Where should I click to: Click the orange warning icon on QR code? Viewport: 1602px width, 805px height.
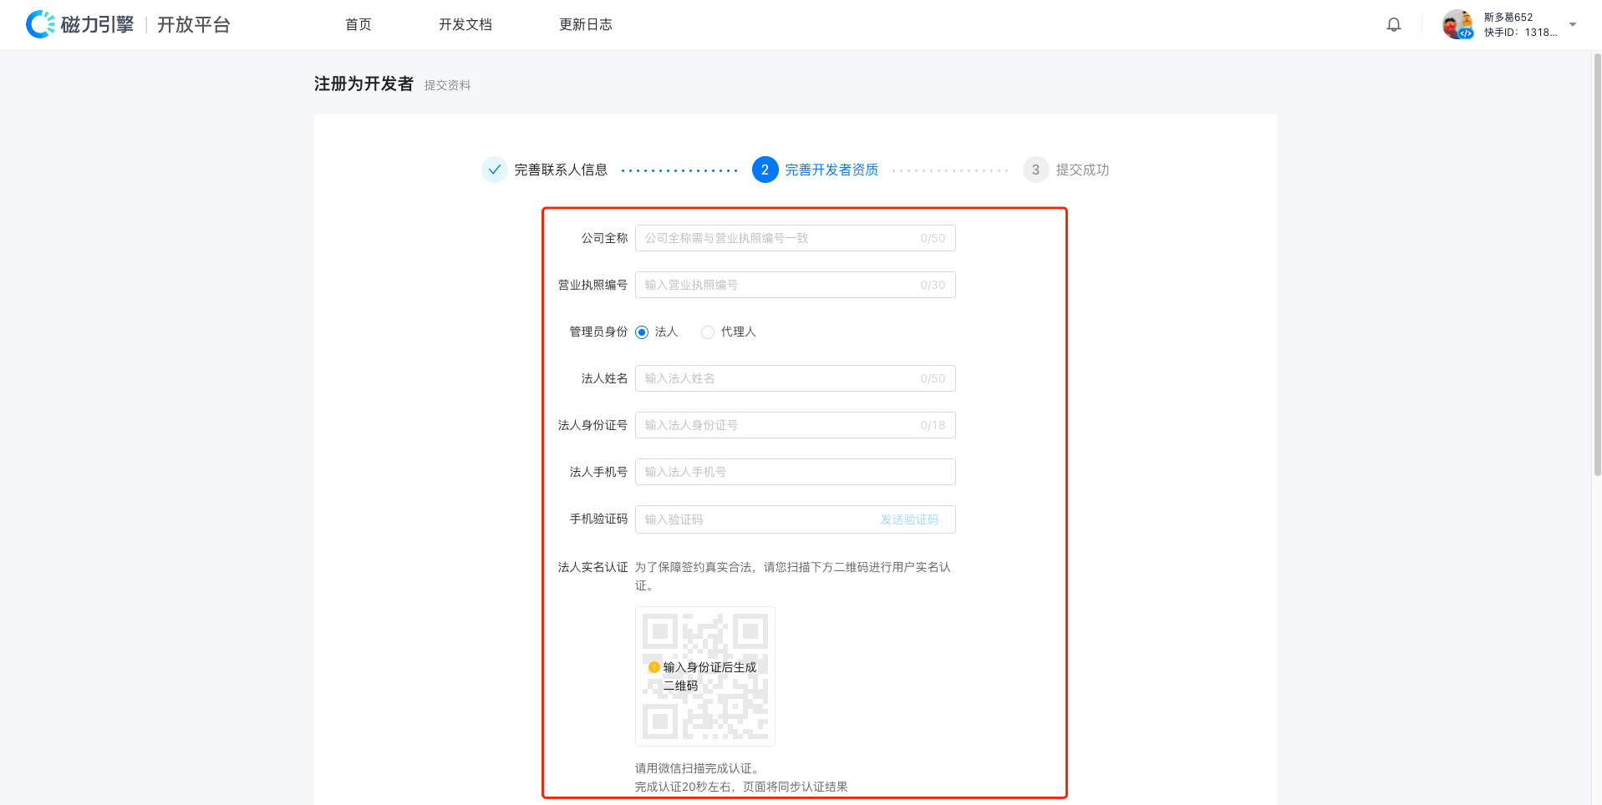tap(654, 667)
